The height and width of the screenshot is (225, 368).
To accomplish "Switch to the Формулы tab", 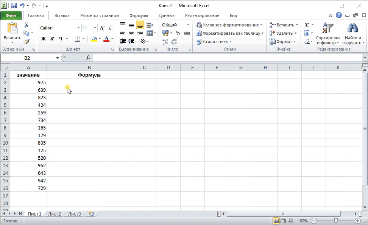I will click(x=139, y=15).
